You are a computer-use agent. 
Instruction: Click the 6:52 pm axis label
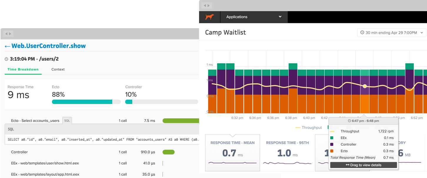(x=417, y=118)
